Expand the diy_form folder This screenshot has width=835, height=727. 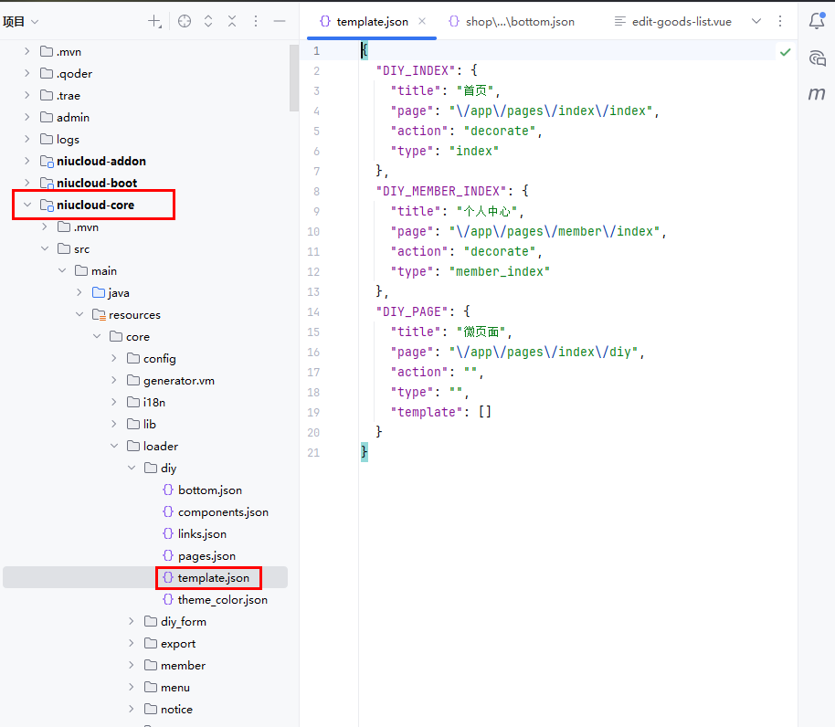(132, 622)
